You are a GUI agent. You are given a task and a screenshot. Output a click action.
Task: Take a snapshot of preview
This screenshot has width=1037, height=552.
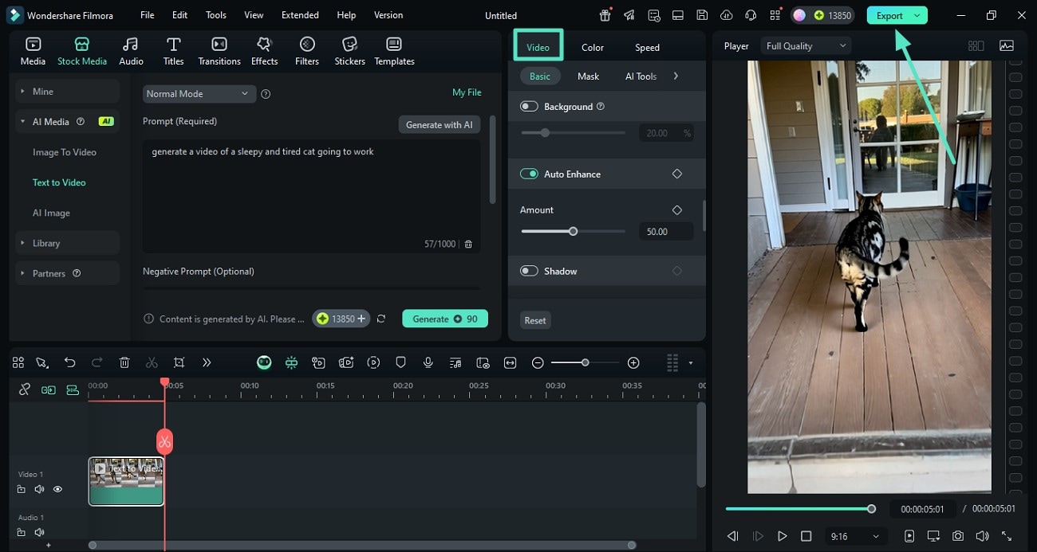(x=957, y=536)
